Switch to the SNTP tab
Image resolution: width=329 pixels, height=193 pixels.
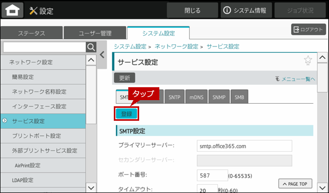pos(174,97)
